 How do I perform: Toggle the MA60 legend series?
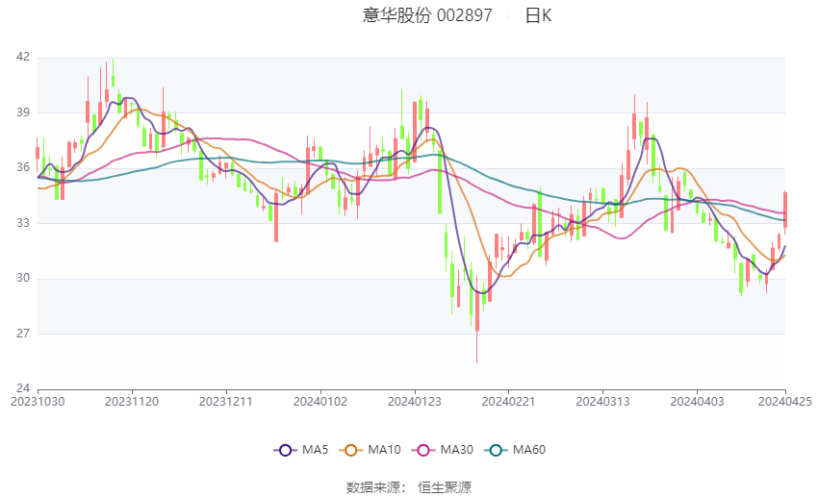(515, 450)
